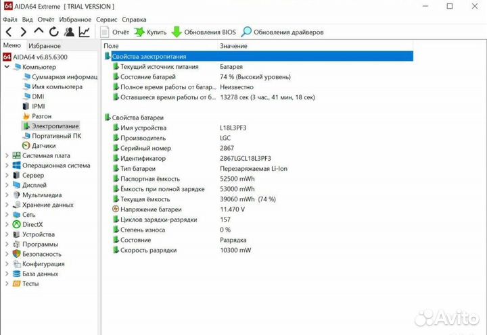Click the База данных icon
This screenshot has width=487, height=335.
click(x=16, y=274)
